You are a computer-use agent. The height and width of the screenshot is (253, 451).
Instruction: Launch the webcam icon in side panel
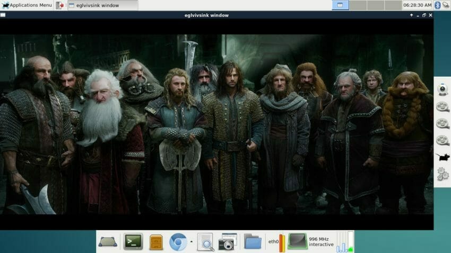(x=443, y=90)
